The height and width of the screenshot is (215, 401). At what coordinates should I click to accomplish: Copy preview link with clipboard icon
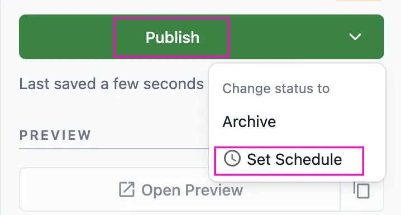(361, 190)
